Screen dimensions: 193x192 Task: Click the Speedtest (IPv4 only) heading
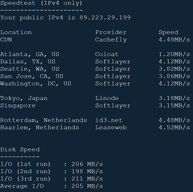click(x=41, y=3)
